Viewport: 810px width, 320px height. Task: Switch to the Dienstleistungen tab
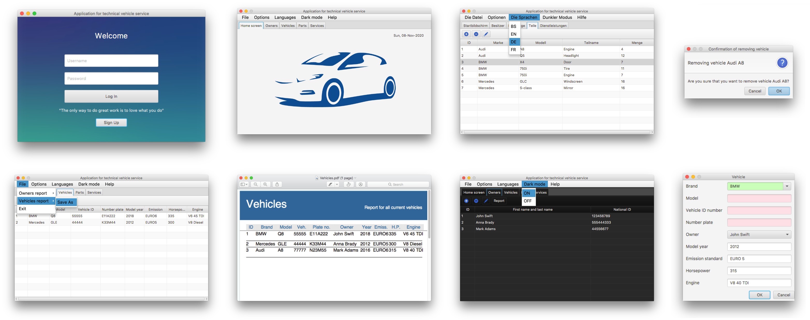pyautogui.click(x=553, y=26)
